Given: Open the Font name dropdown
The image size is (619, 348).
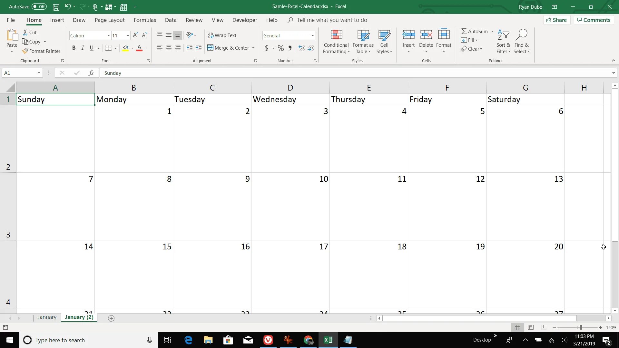Looking at the screenshot, I should pyautogui.click(x=108, y=36).
